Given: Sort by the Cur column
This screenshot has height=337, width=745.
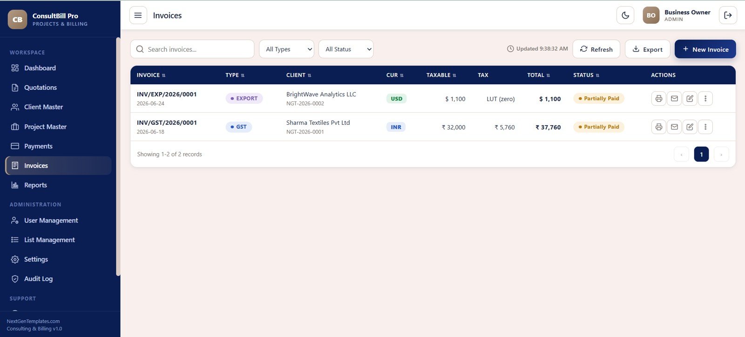Looking at the screenshot, I should pos(395,75).
